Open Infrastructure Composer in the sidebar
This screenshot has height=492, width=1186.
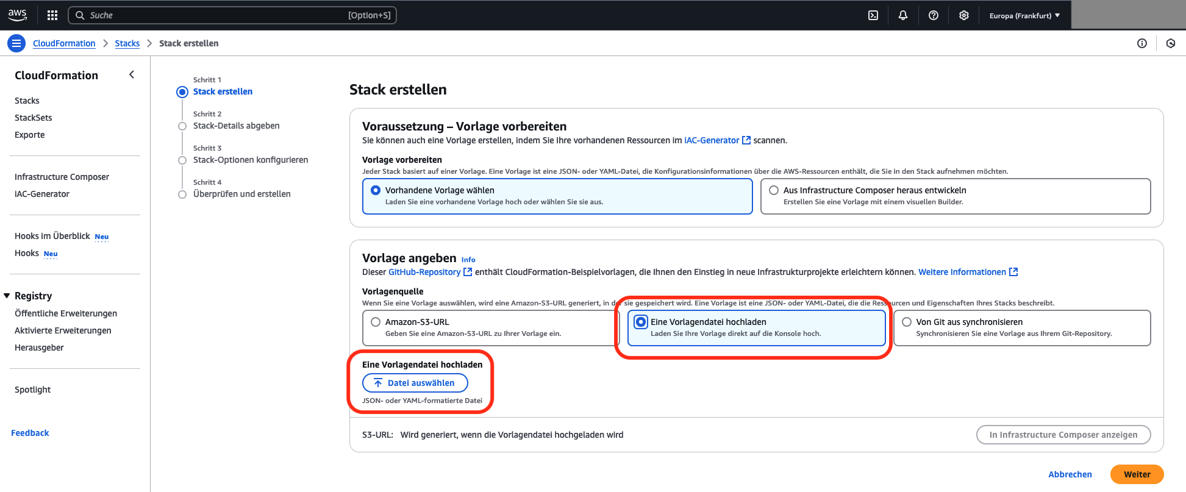62,177
